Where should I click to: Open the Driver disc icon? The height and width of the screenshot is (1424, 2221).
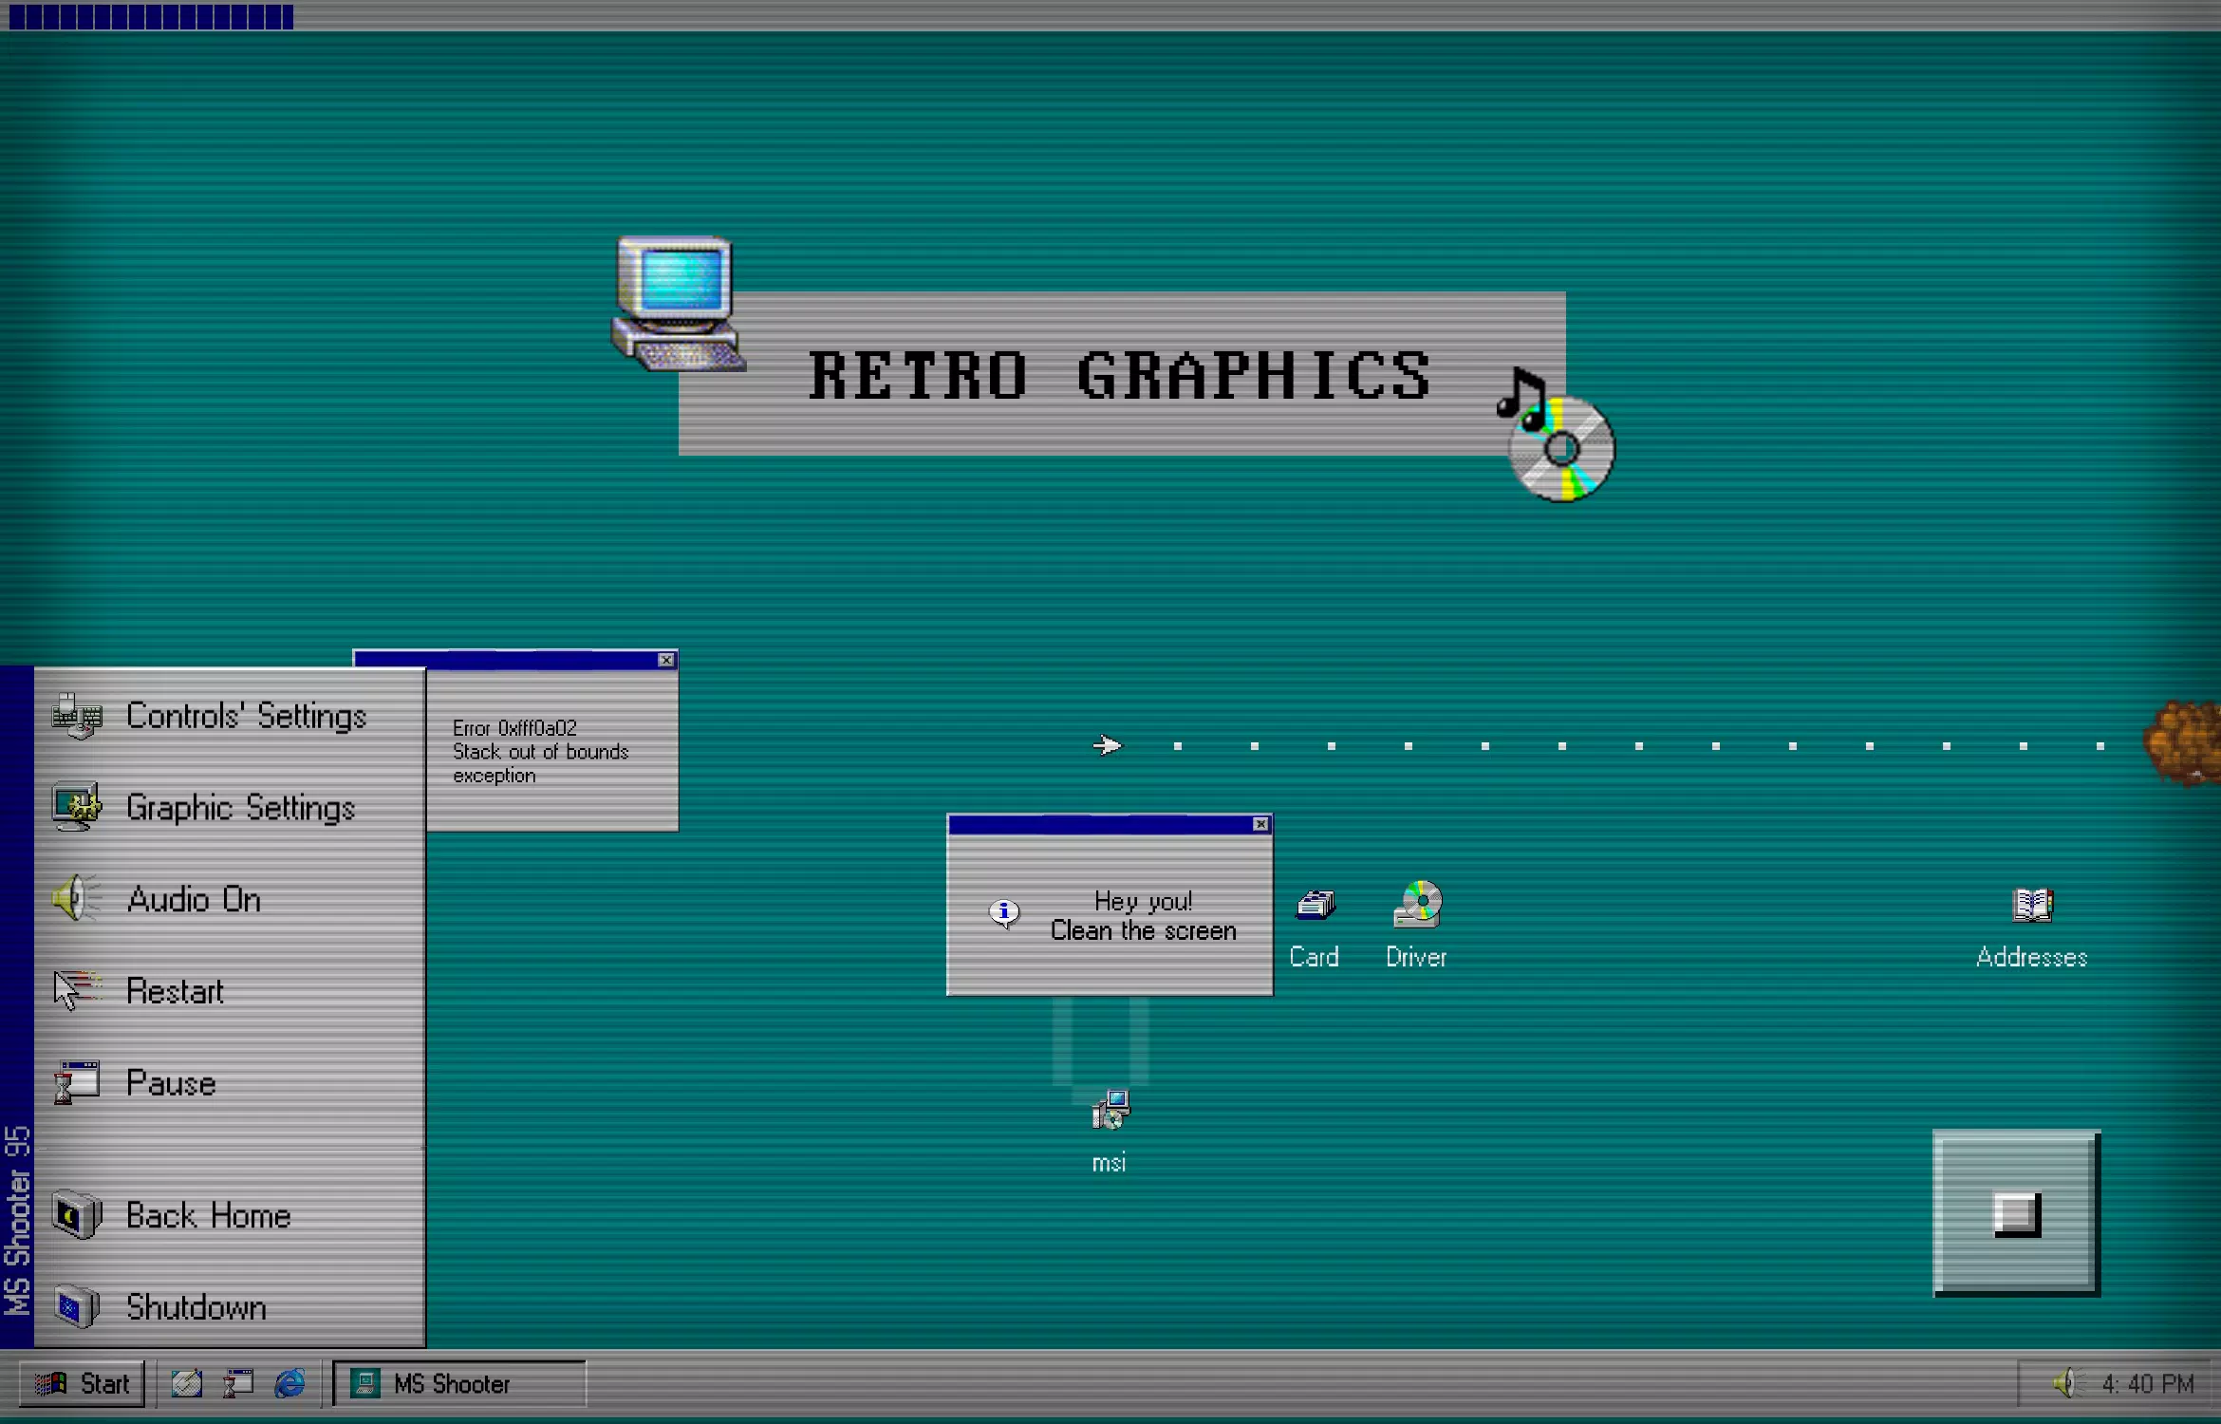point(1417,906)
